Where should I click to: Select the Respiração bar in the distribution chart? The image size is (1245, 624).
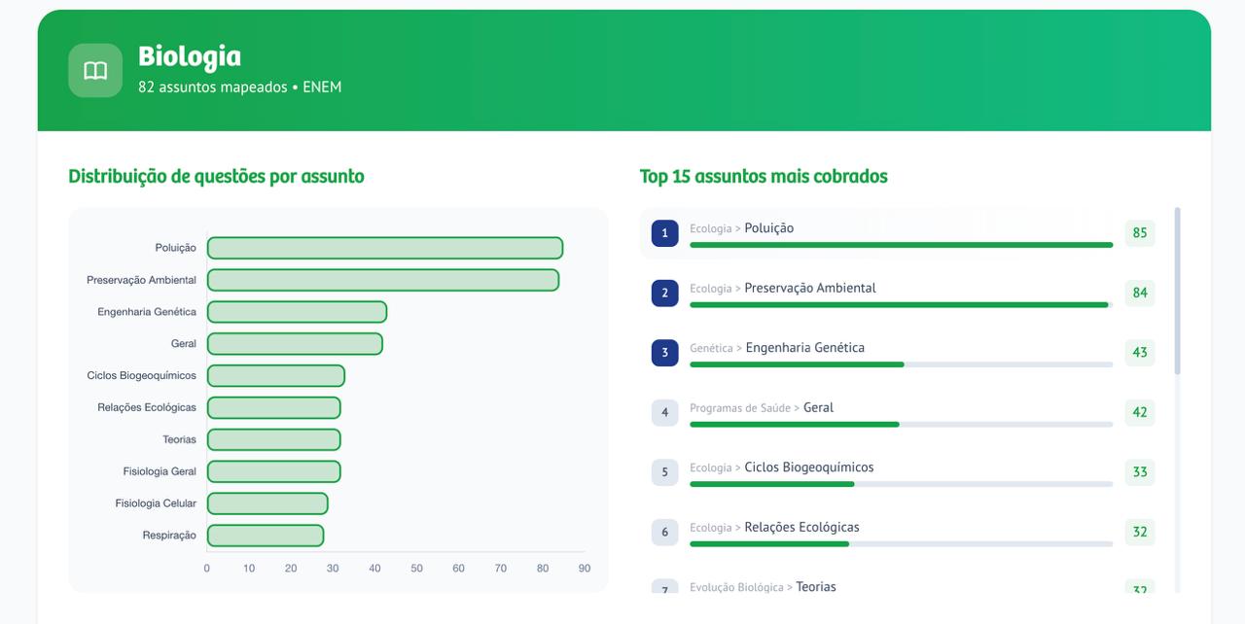click(265, 535)
